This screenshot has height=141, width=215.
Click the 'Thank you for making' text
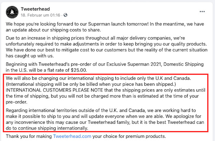tap(29, 136)
